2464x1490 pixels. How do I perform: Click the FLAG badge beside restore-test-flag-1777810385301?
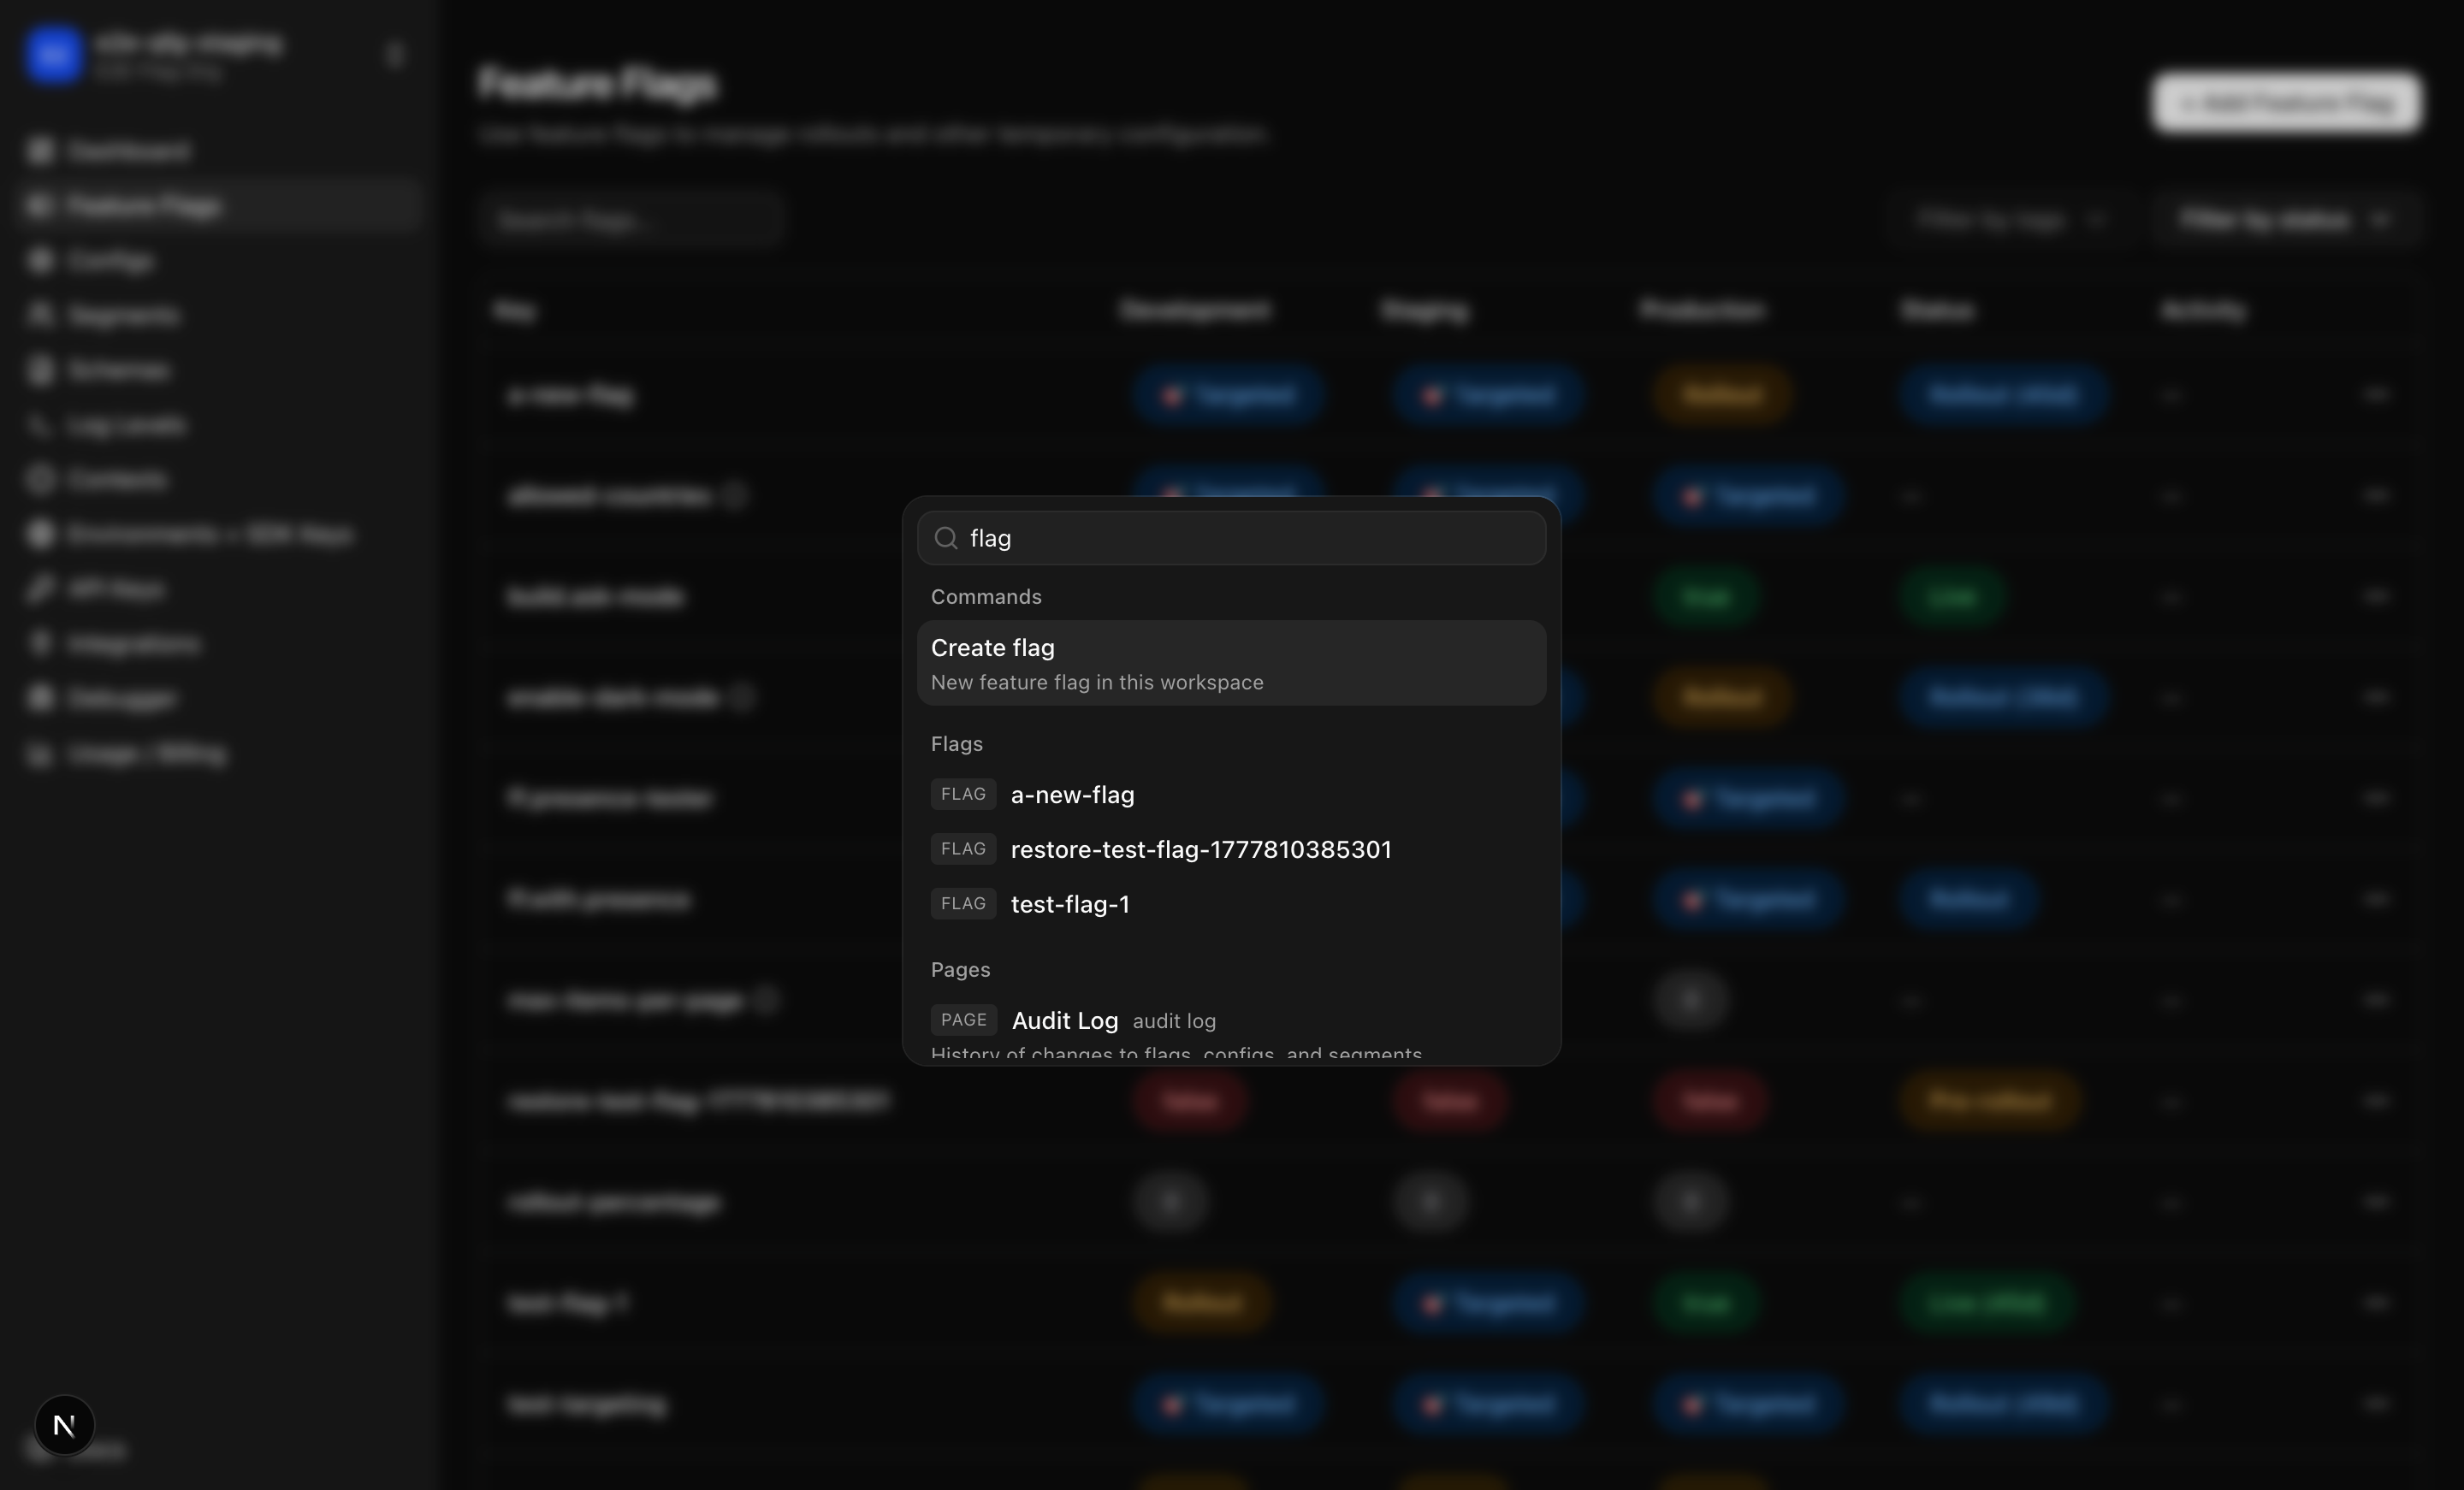click(963, 849)
